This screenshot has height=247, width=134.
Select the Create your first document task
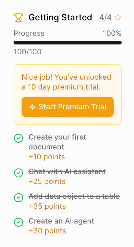click(57, 142)
